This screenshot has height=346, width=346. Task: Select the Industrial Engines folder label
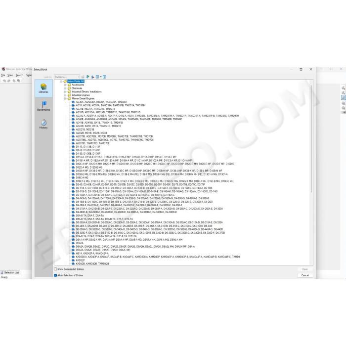81,95
